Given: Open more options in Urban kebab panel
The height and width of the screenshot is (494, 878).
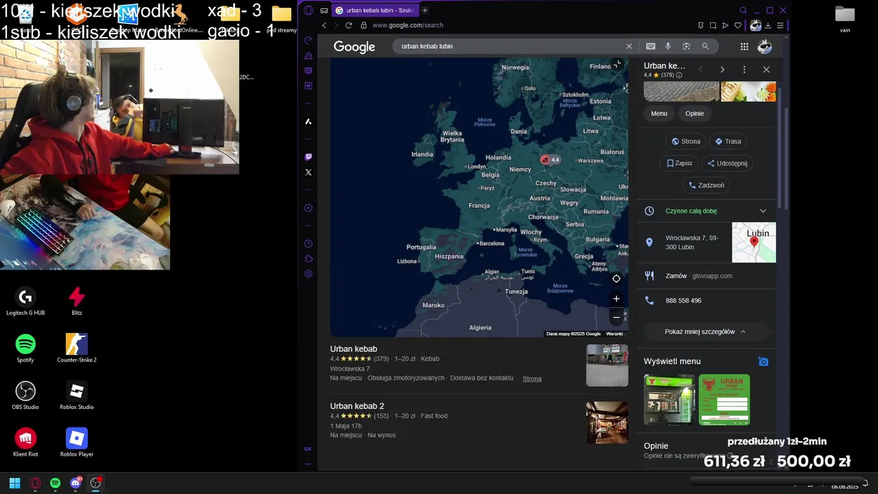Looking at the screenshot, I should (744, 69).
